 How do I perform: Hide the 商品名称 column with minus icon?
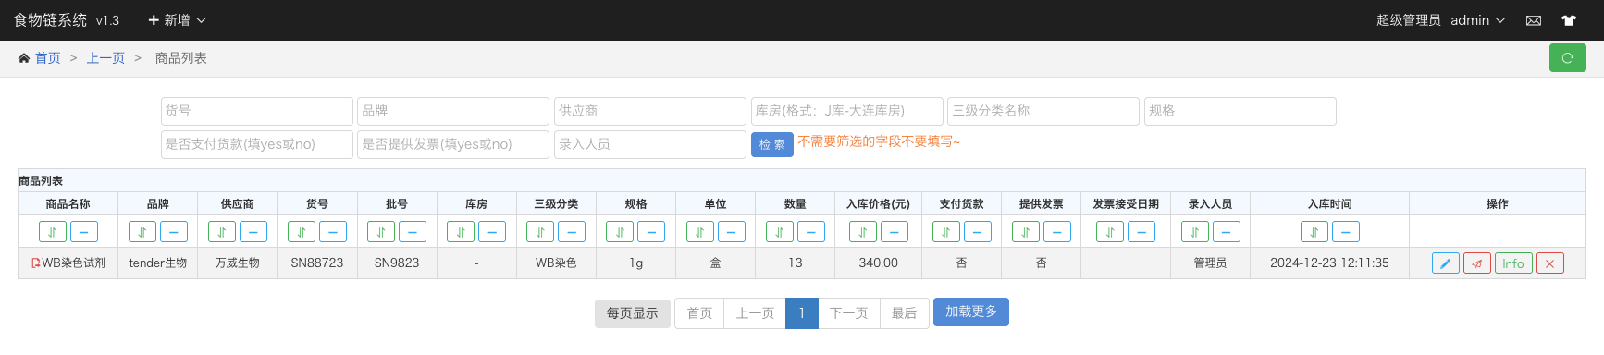click(84, 232)
